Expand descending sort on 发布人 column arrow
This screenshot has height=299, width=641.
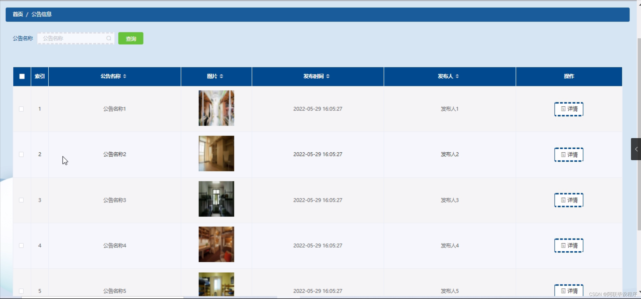coord(458,78)
